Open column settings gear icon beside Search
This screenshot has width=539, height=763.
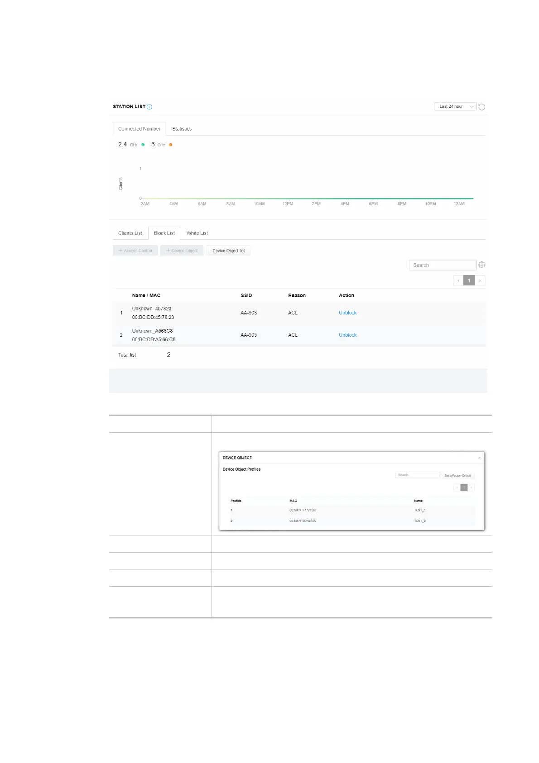point(482,265)
